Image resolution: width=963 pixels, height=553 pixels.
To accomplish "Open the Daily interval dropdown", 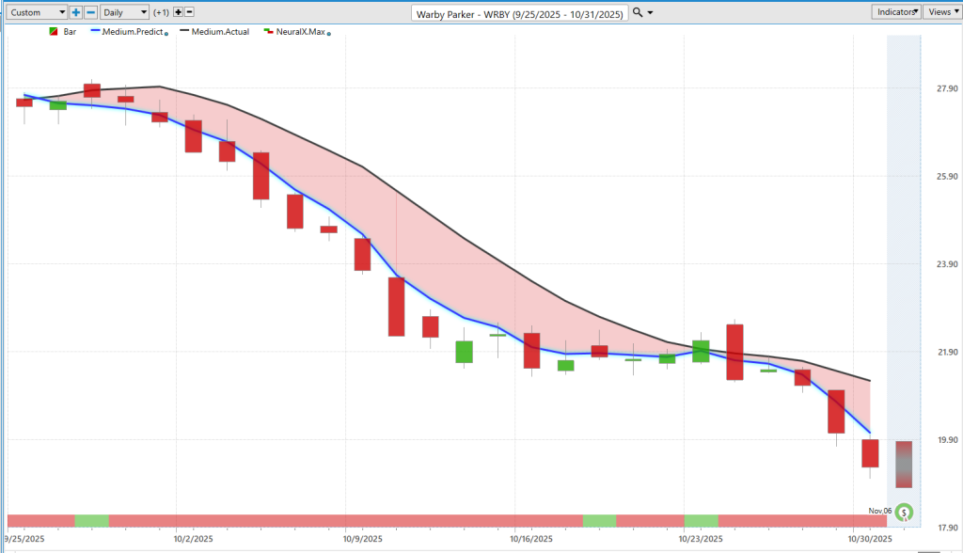I will click(x=124, y=12).
